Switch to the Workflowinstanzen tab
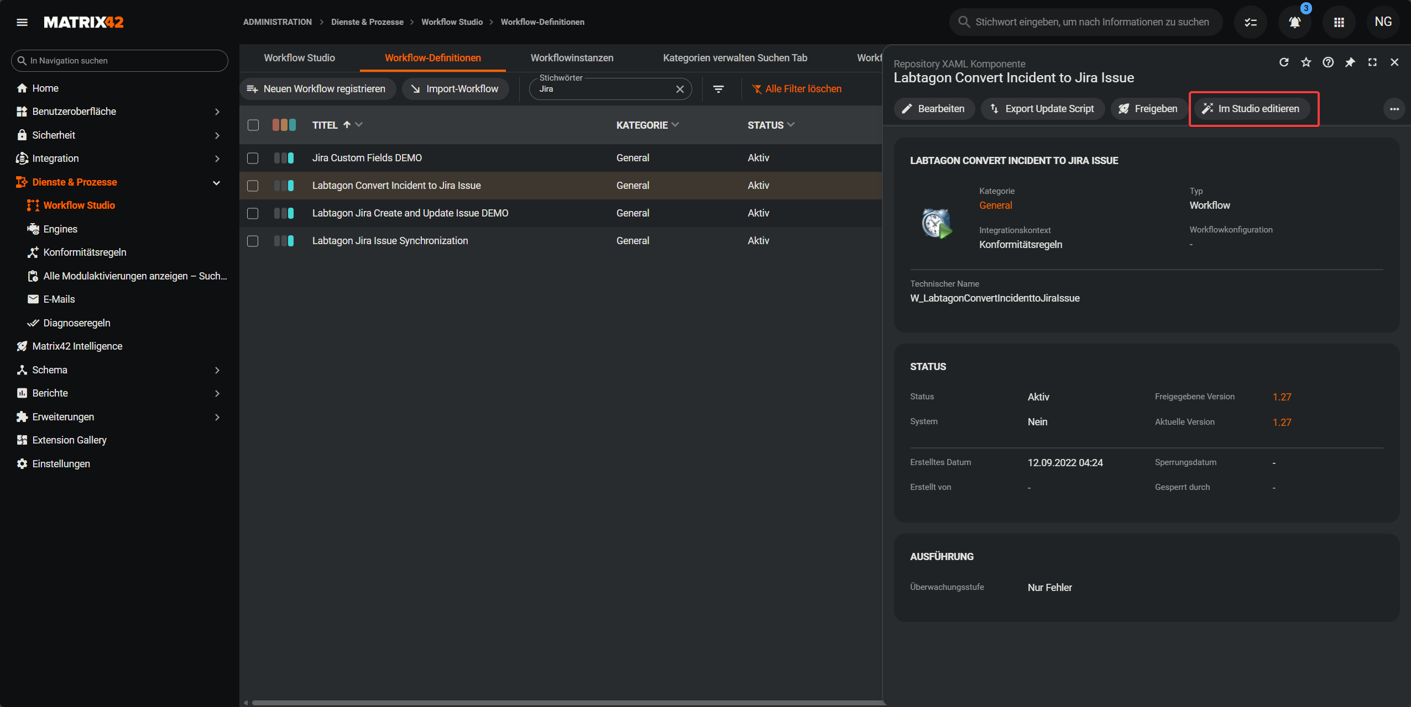1411x707 pixels. click(x=572, y=58)
